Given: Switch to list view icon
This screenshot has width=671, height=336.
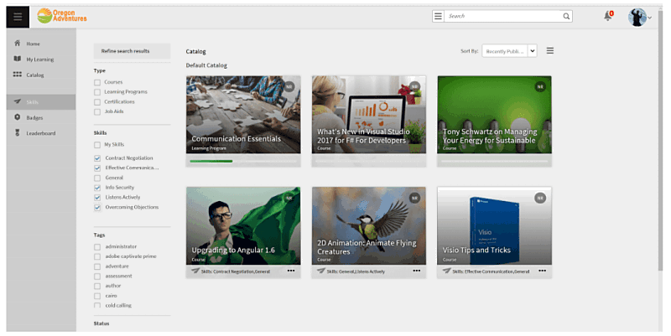Looking at the screenshot, I should (x=550, y=51).
